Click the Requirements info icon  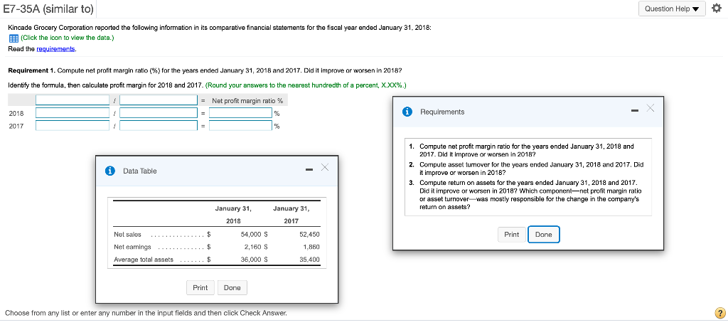[x=407, y=112]
